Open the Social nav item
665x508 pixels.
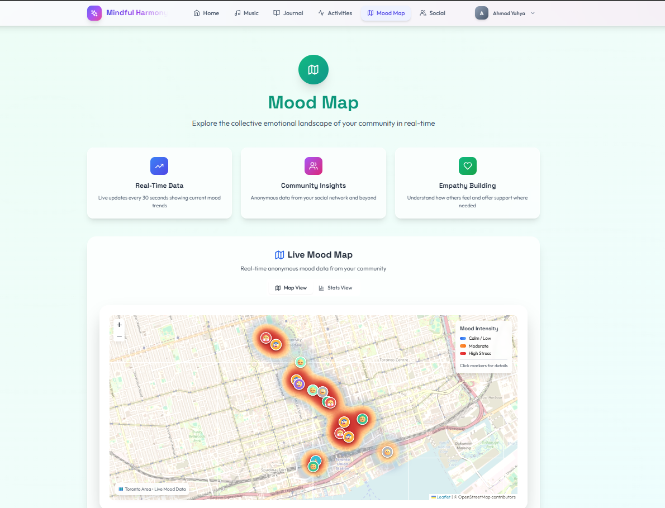coord(433,13)
